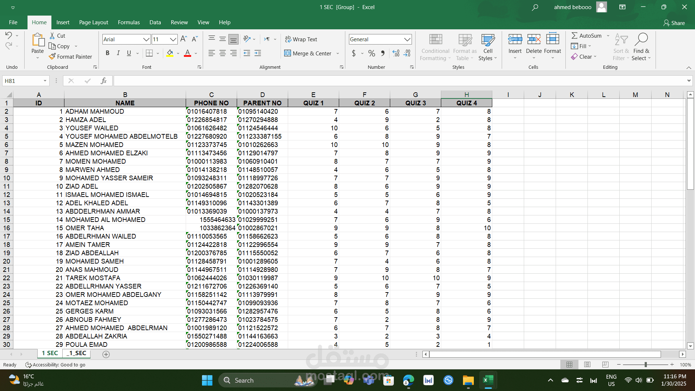Open Font dialog launcher
Screen dimensions: 695x391
pyautogui.click(x=199, y=67)
